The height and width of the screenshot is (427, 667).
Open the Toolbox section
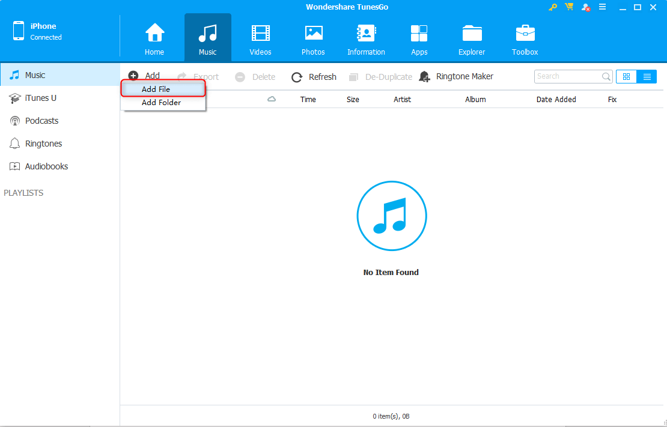tap(525, 40)
